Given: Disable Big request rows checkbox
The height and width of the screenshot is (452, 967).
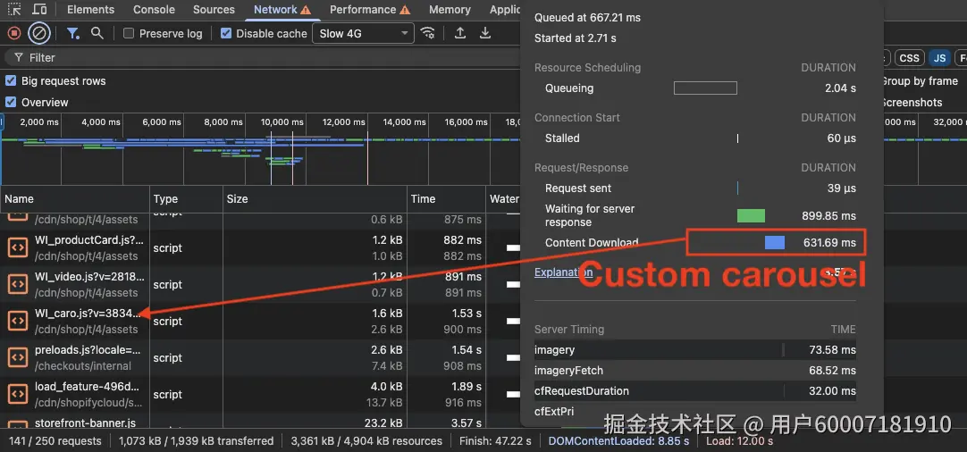Looking at the screenshot, I should (x=11, y=80).
